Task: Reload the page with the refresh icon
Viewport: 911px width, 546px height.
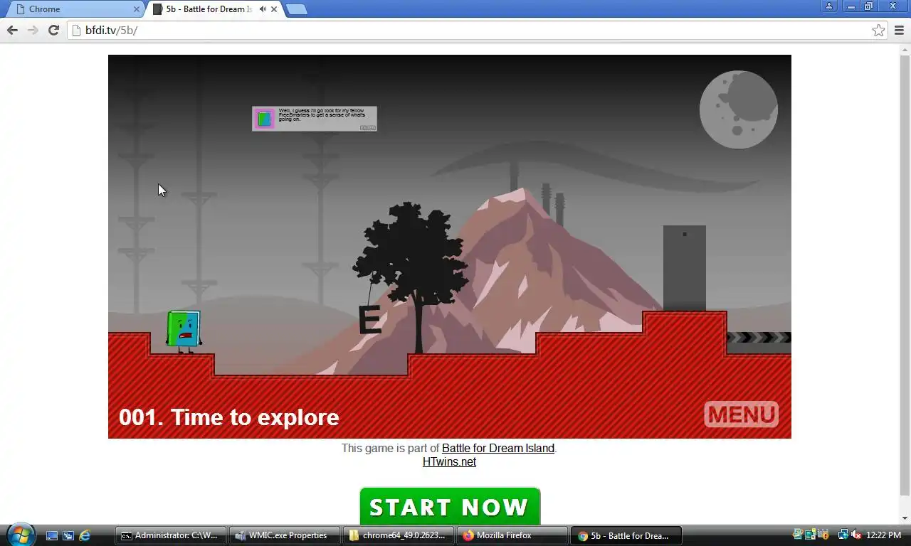Action: tap(53, 30)
